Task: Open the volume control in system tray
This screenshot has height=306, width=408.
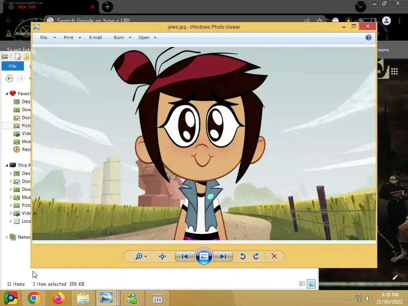Action: (368, 298)
